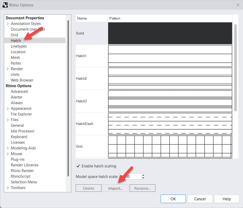
Task: Open the Keyboard options page
Action: click(x=19, y=137)
